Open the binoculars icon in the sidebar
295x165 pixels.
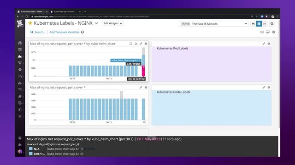pyautogui.click(x=20, y=43)
